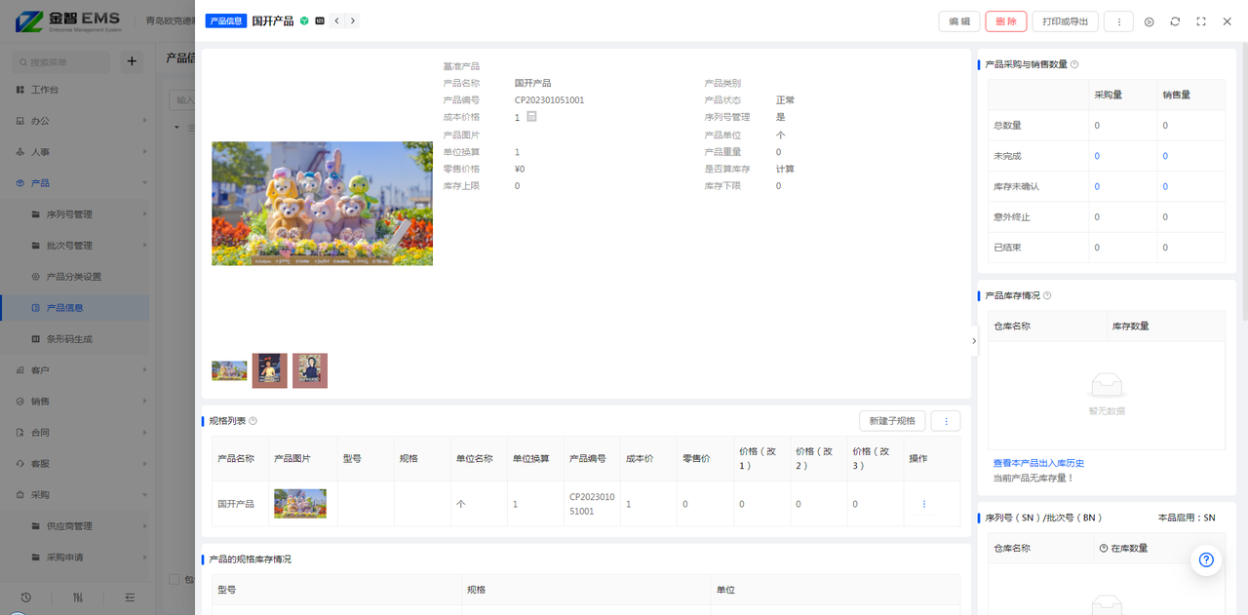Expand the 采购 sidebar menu
Viewport: 1248px width, 615px height.
point(75,495)
